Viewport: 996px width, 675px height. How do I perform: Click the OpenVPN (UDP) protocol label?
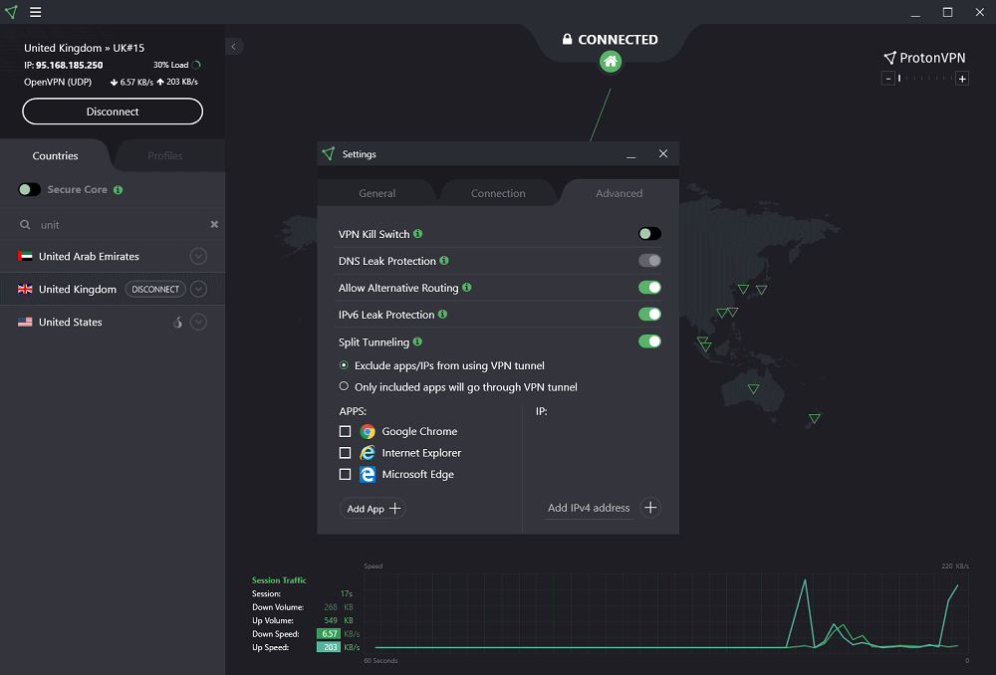click(58, 82)
